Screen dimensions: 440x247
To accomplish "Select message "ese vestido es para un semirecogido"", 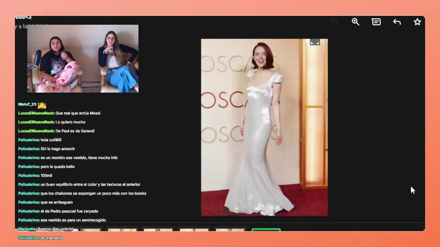I will [73, 220].
